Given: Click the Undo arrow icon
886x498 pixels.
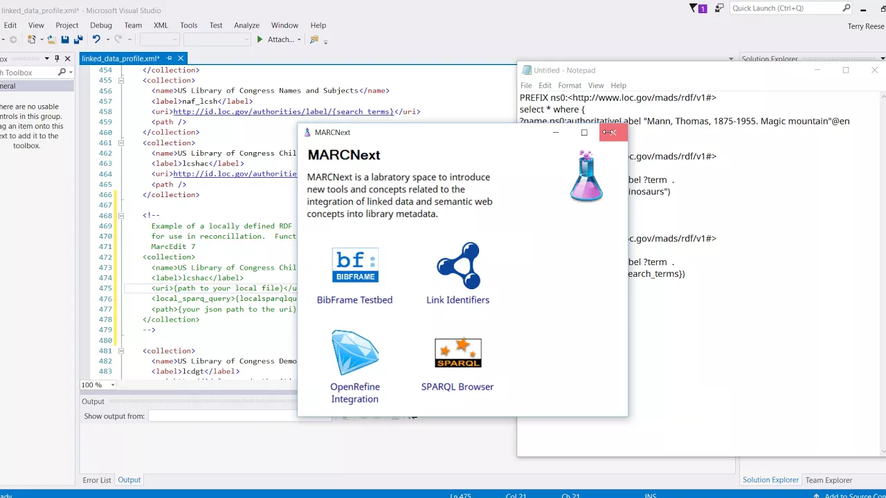Looking at the screenshot, I should 96,39.
